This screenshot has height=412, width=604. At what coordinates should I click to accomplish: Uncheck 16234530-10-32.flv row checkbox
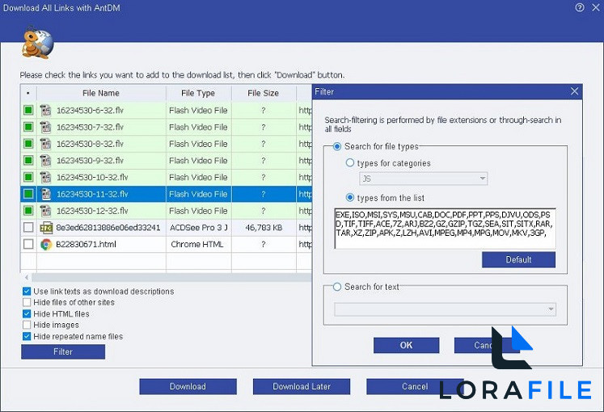pyautogui.click(x=28, y=178)
